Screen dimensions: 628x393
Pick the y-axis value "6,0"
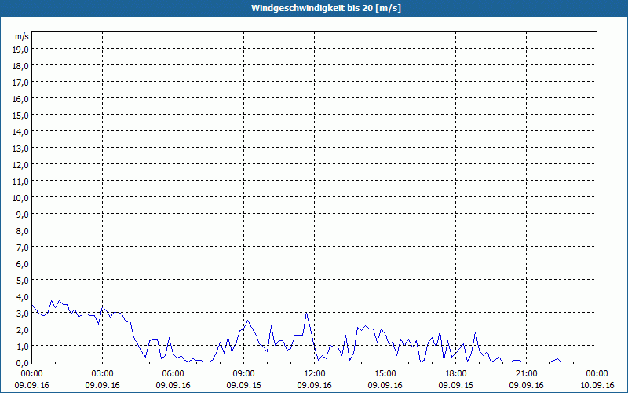(23, 264)
